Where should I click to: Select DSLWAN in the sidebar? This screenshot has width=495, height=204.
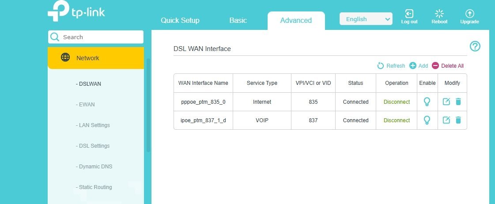click(88, 84)
